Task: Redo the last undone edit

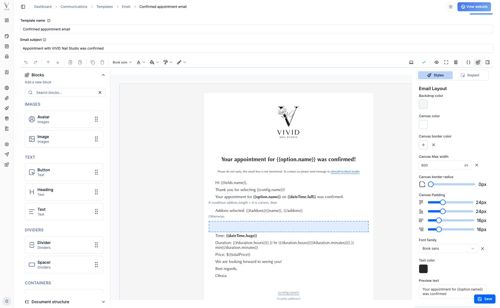Action: 35,62
